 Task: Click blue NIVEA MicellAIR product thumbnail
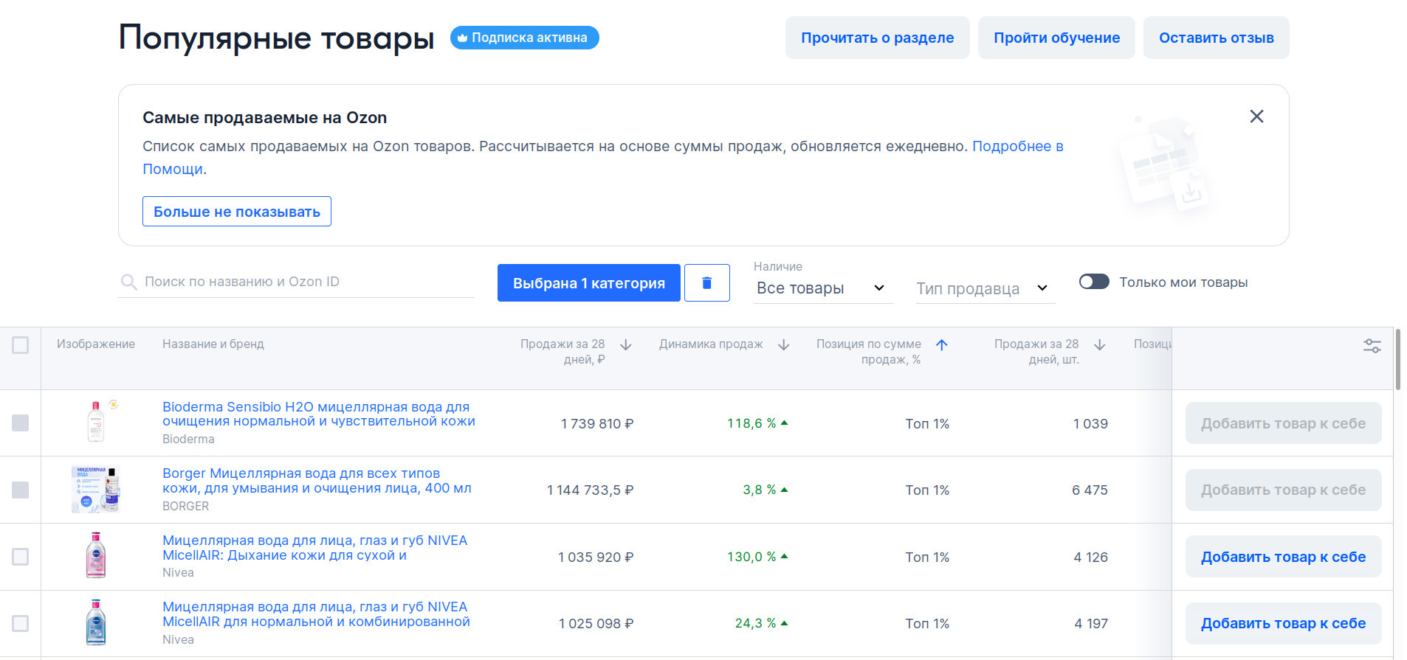(x=96, y=622)
